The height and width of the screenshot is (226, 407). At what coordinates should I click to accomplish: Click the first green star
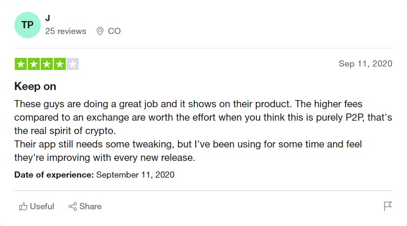click(x=21, y=64)
